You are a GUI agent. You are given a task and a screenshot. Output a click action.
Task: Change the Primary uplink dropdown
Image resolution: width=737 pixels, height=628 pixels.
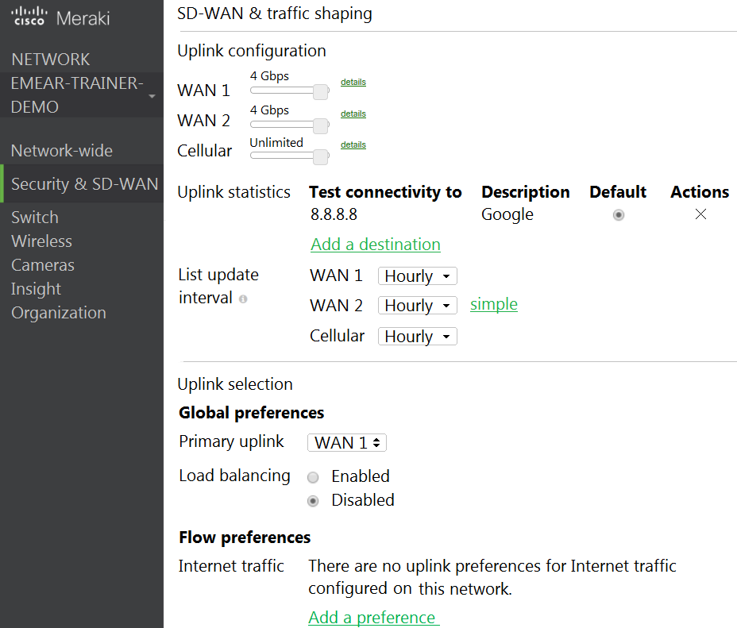347,443
